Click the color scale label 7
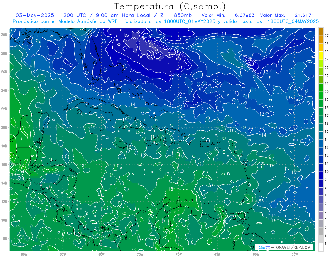The image size is (334, 258). (326, 195)
